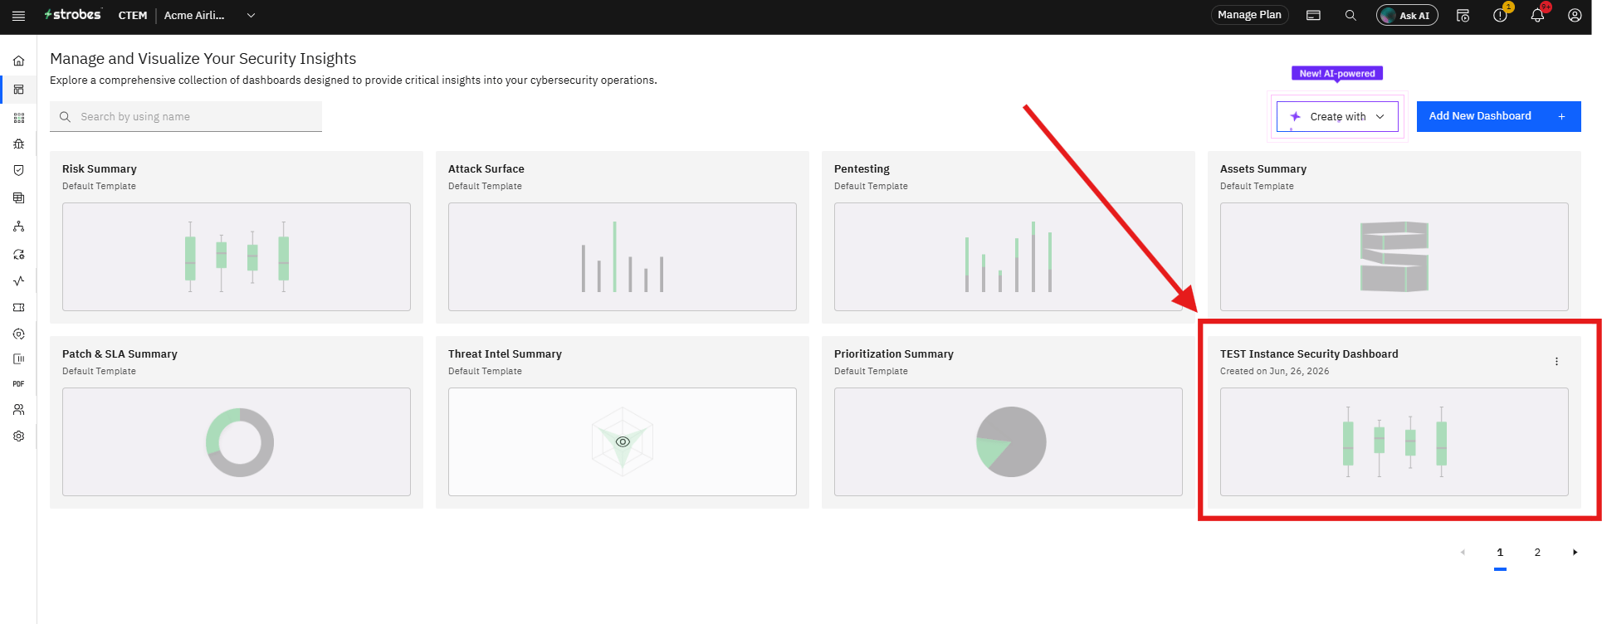Click the Manage Plan button

(x=1249, y=15)
